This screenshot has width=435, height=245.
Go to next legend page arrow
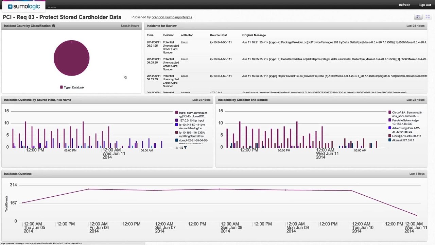tap(185, 148)
